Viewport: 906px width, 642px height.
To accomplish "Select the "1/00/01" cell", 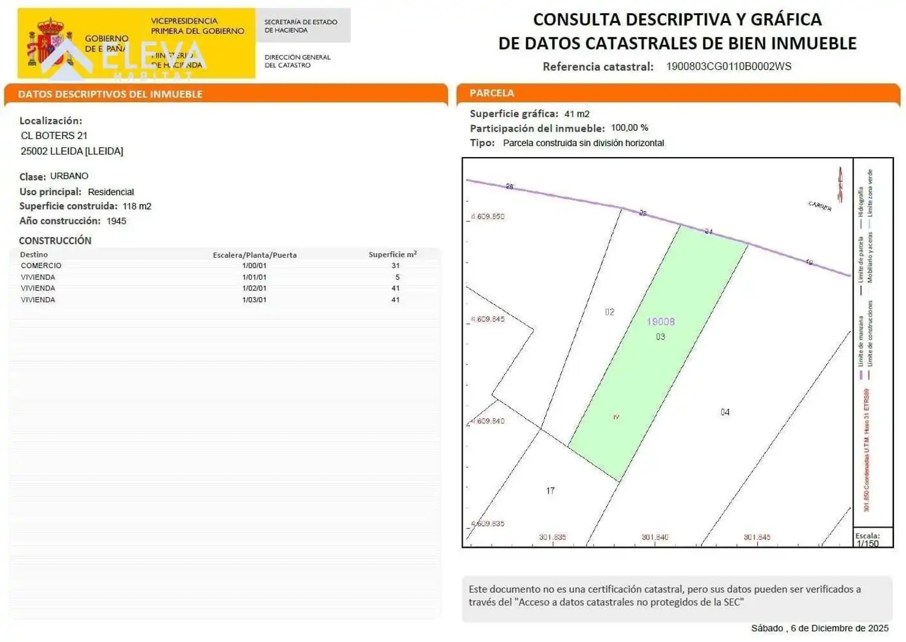I will [254, 266].
